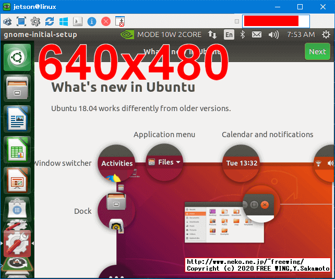Send the Windows Start key to the remote
335x279 pixels.
(64, 21)
